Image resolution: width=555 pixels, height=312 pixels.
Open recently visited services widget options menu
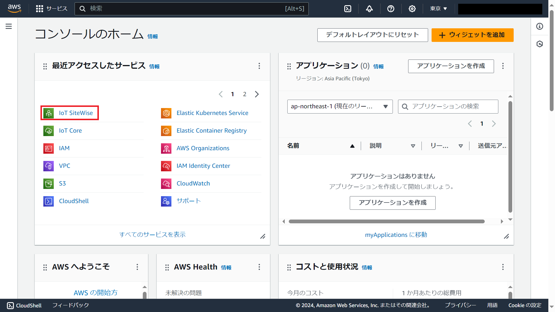[259, 66]
